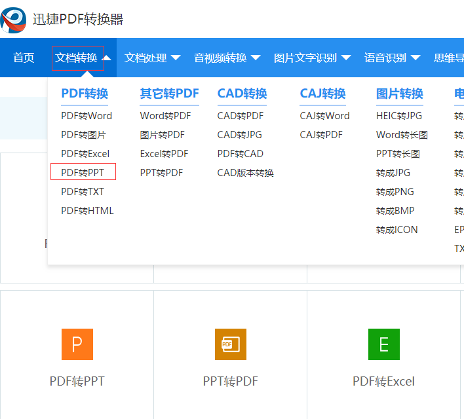The width and height of the screenshot is (464, 419).
Task: Expand the 文档处理 dropdown arrow
Action: pyautogui.click(x=176, y=58)
